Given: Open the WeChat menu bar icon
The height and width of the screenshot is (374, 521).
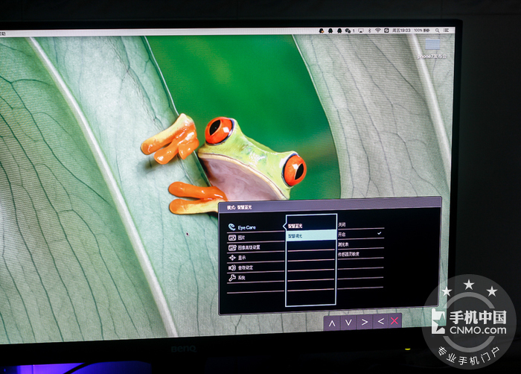Looking at the screenshot, I should click(348, 31).
